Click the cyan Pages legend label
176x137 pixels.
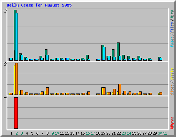(172, 42)
